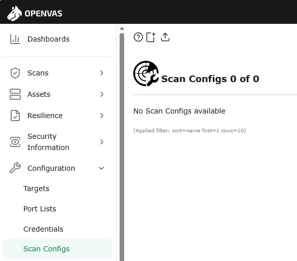Viewport: 297px width, 261px height.
Task: Expand the Security Information chevron
Action: (102, 142)
